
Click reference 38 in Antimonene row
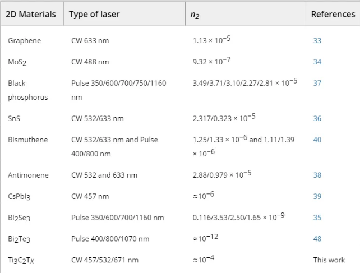(x=317, y=175)
